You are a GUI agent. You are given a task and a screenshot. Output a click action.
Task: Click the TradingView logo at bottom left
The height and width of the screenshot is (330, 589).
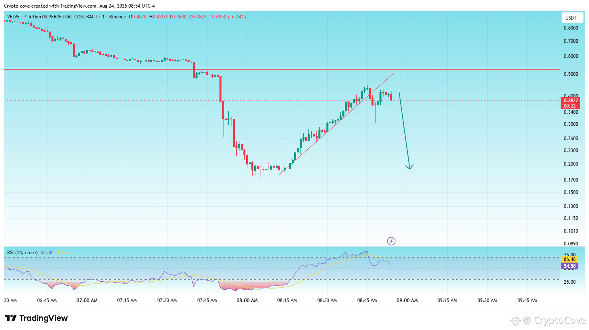coord(36,318)
